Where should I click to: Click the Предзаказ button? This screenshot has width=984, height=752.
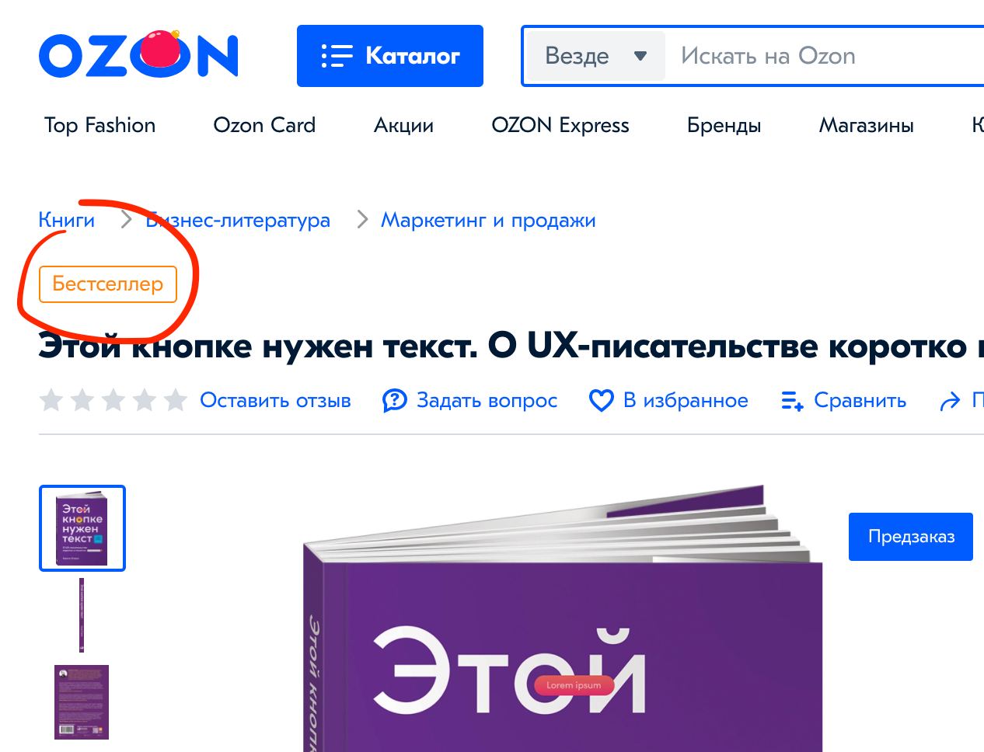(x=911, y=536)
